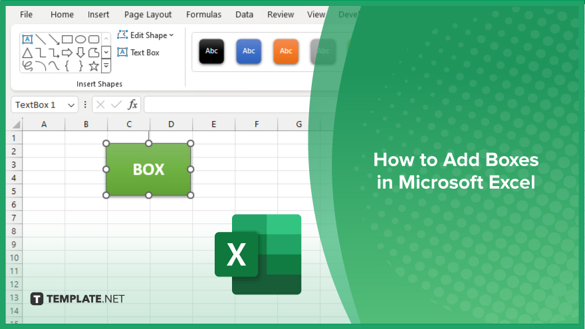Viewport: 585px width, 329px height.
Task: Select the Rectangle shape
Action: [67, 39]
